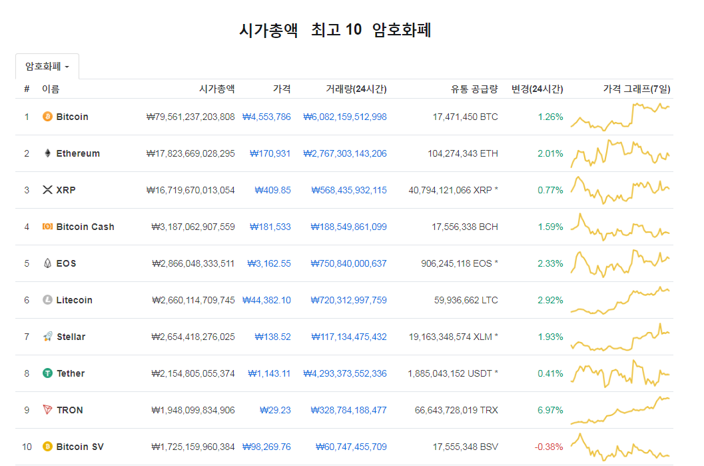
Task: Click the Stellar rocket icon
Action: pos(47,337)
